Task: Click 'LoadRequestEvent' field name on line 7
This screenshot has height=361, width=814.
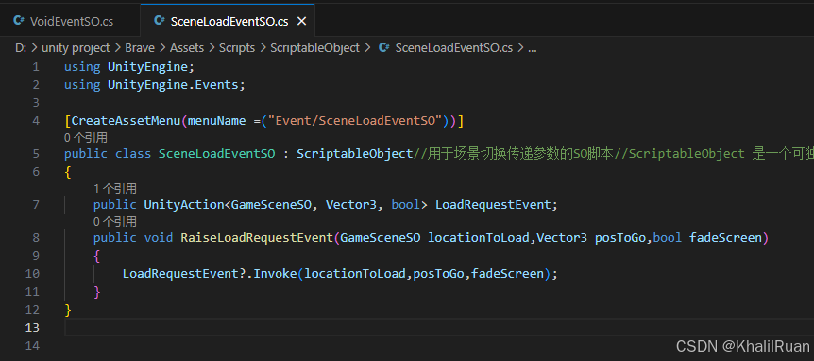Action: pos(493,205)
